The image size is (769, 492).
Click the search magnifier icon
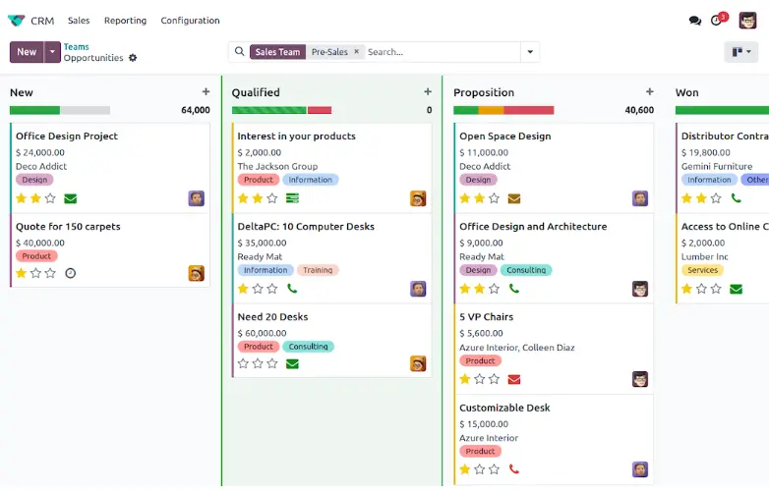pyautogui.click(x=239, y=52)
